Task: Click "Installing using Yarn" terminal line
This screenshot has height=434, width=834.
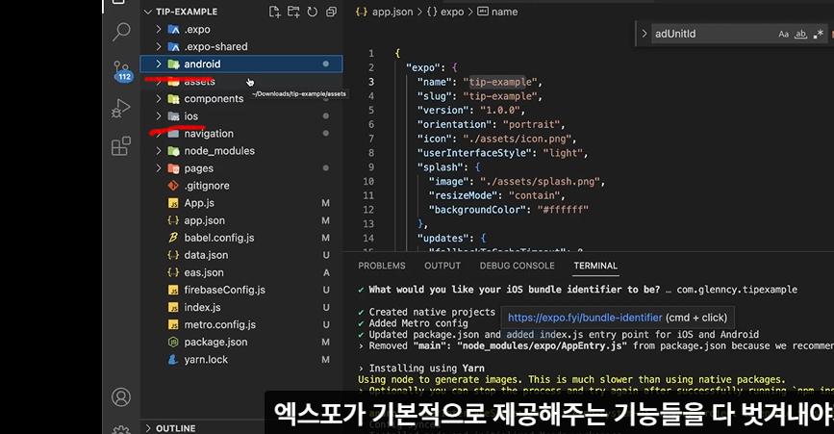Action: (x=426, y=368)
